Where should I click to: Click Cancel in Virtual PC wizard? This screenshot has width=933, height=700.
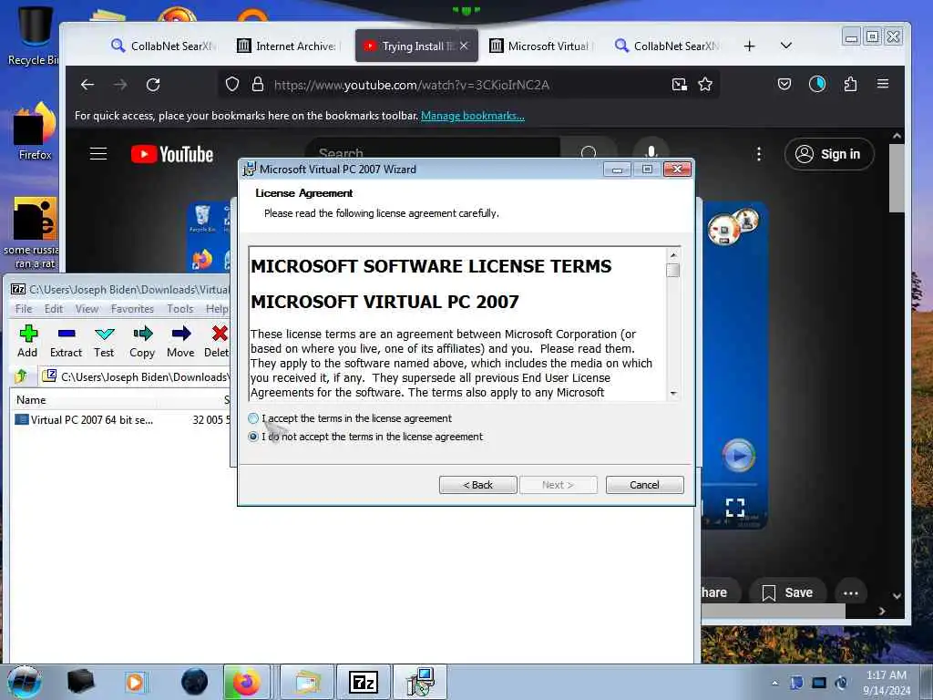[x=644, y=485]
